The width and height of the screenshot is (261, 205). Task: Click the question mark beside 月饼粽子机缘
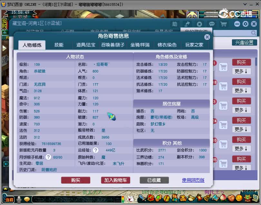click(x=48, y=157)
